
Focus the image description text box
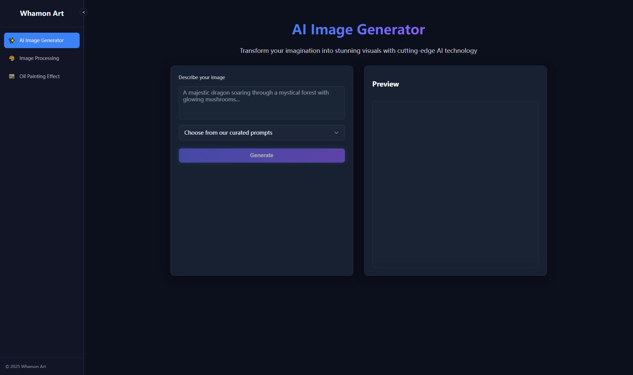[x=262, y=103]
